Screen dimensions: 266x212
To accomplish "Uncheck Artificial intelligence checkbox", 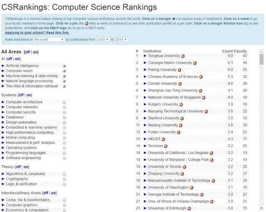I will coord(65,66).
